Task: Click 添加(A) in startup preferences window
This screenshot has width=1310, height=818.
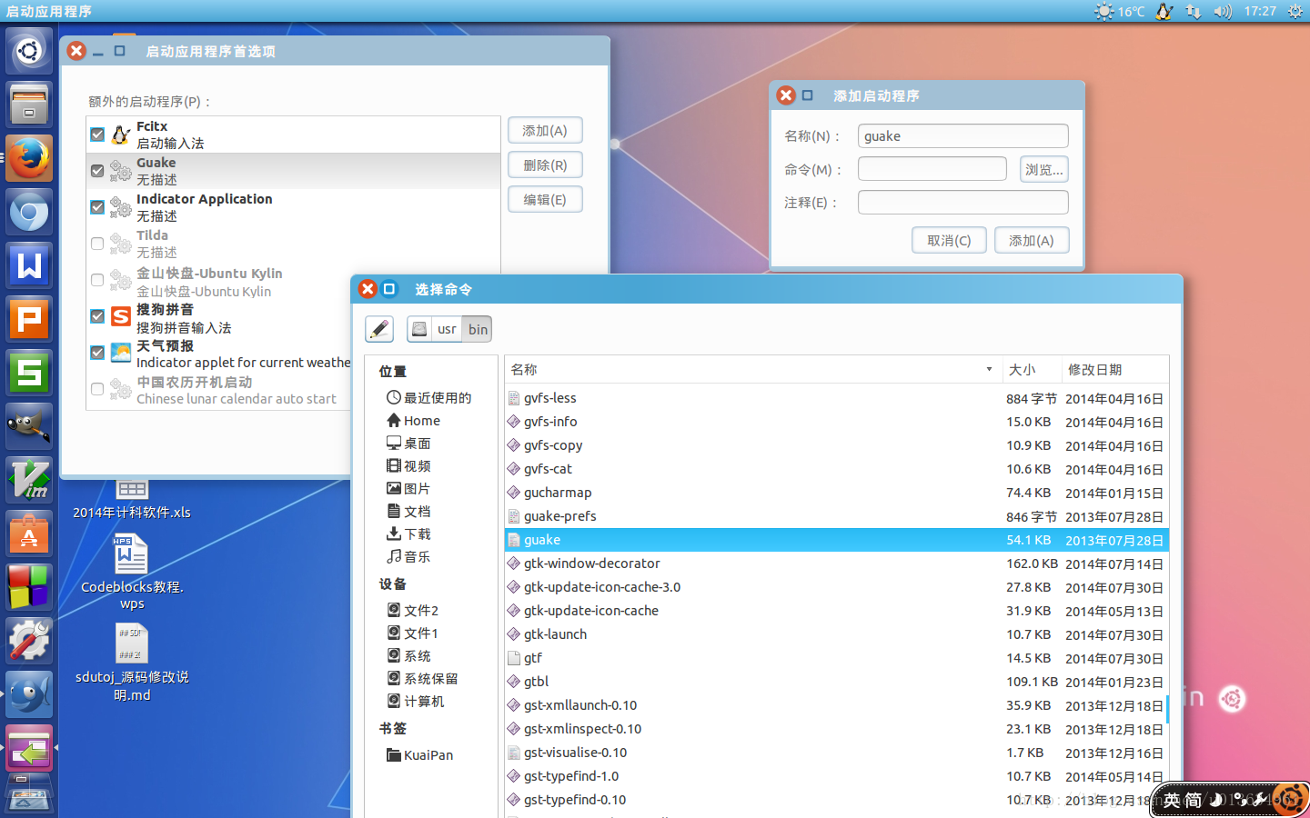Action: tap(545, 131)
